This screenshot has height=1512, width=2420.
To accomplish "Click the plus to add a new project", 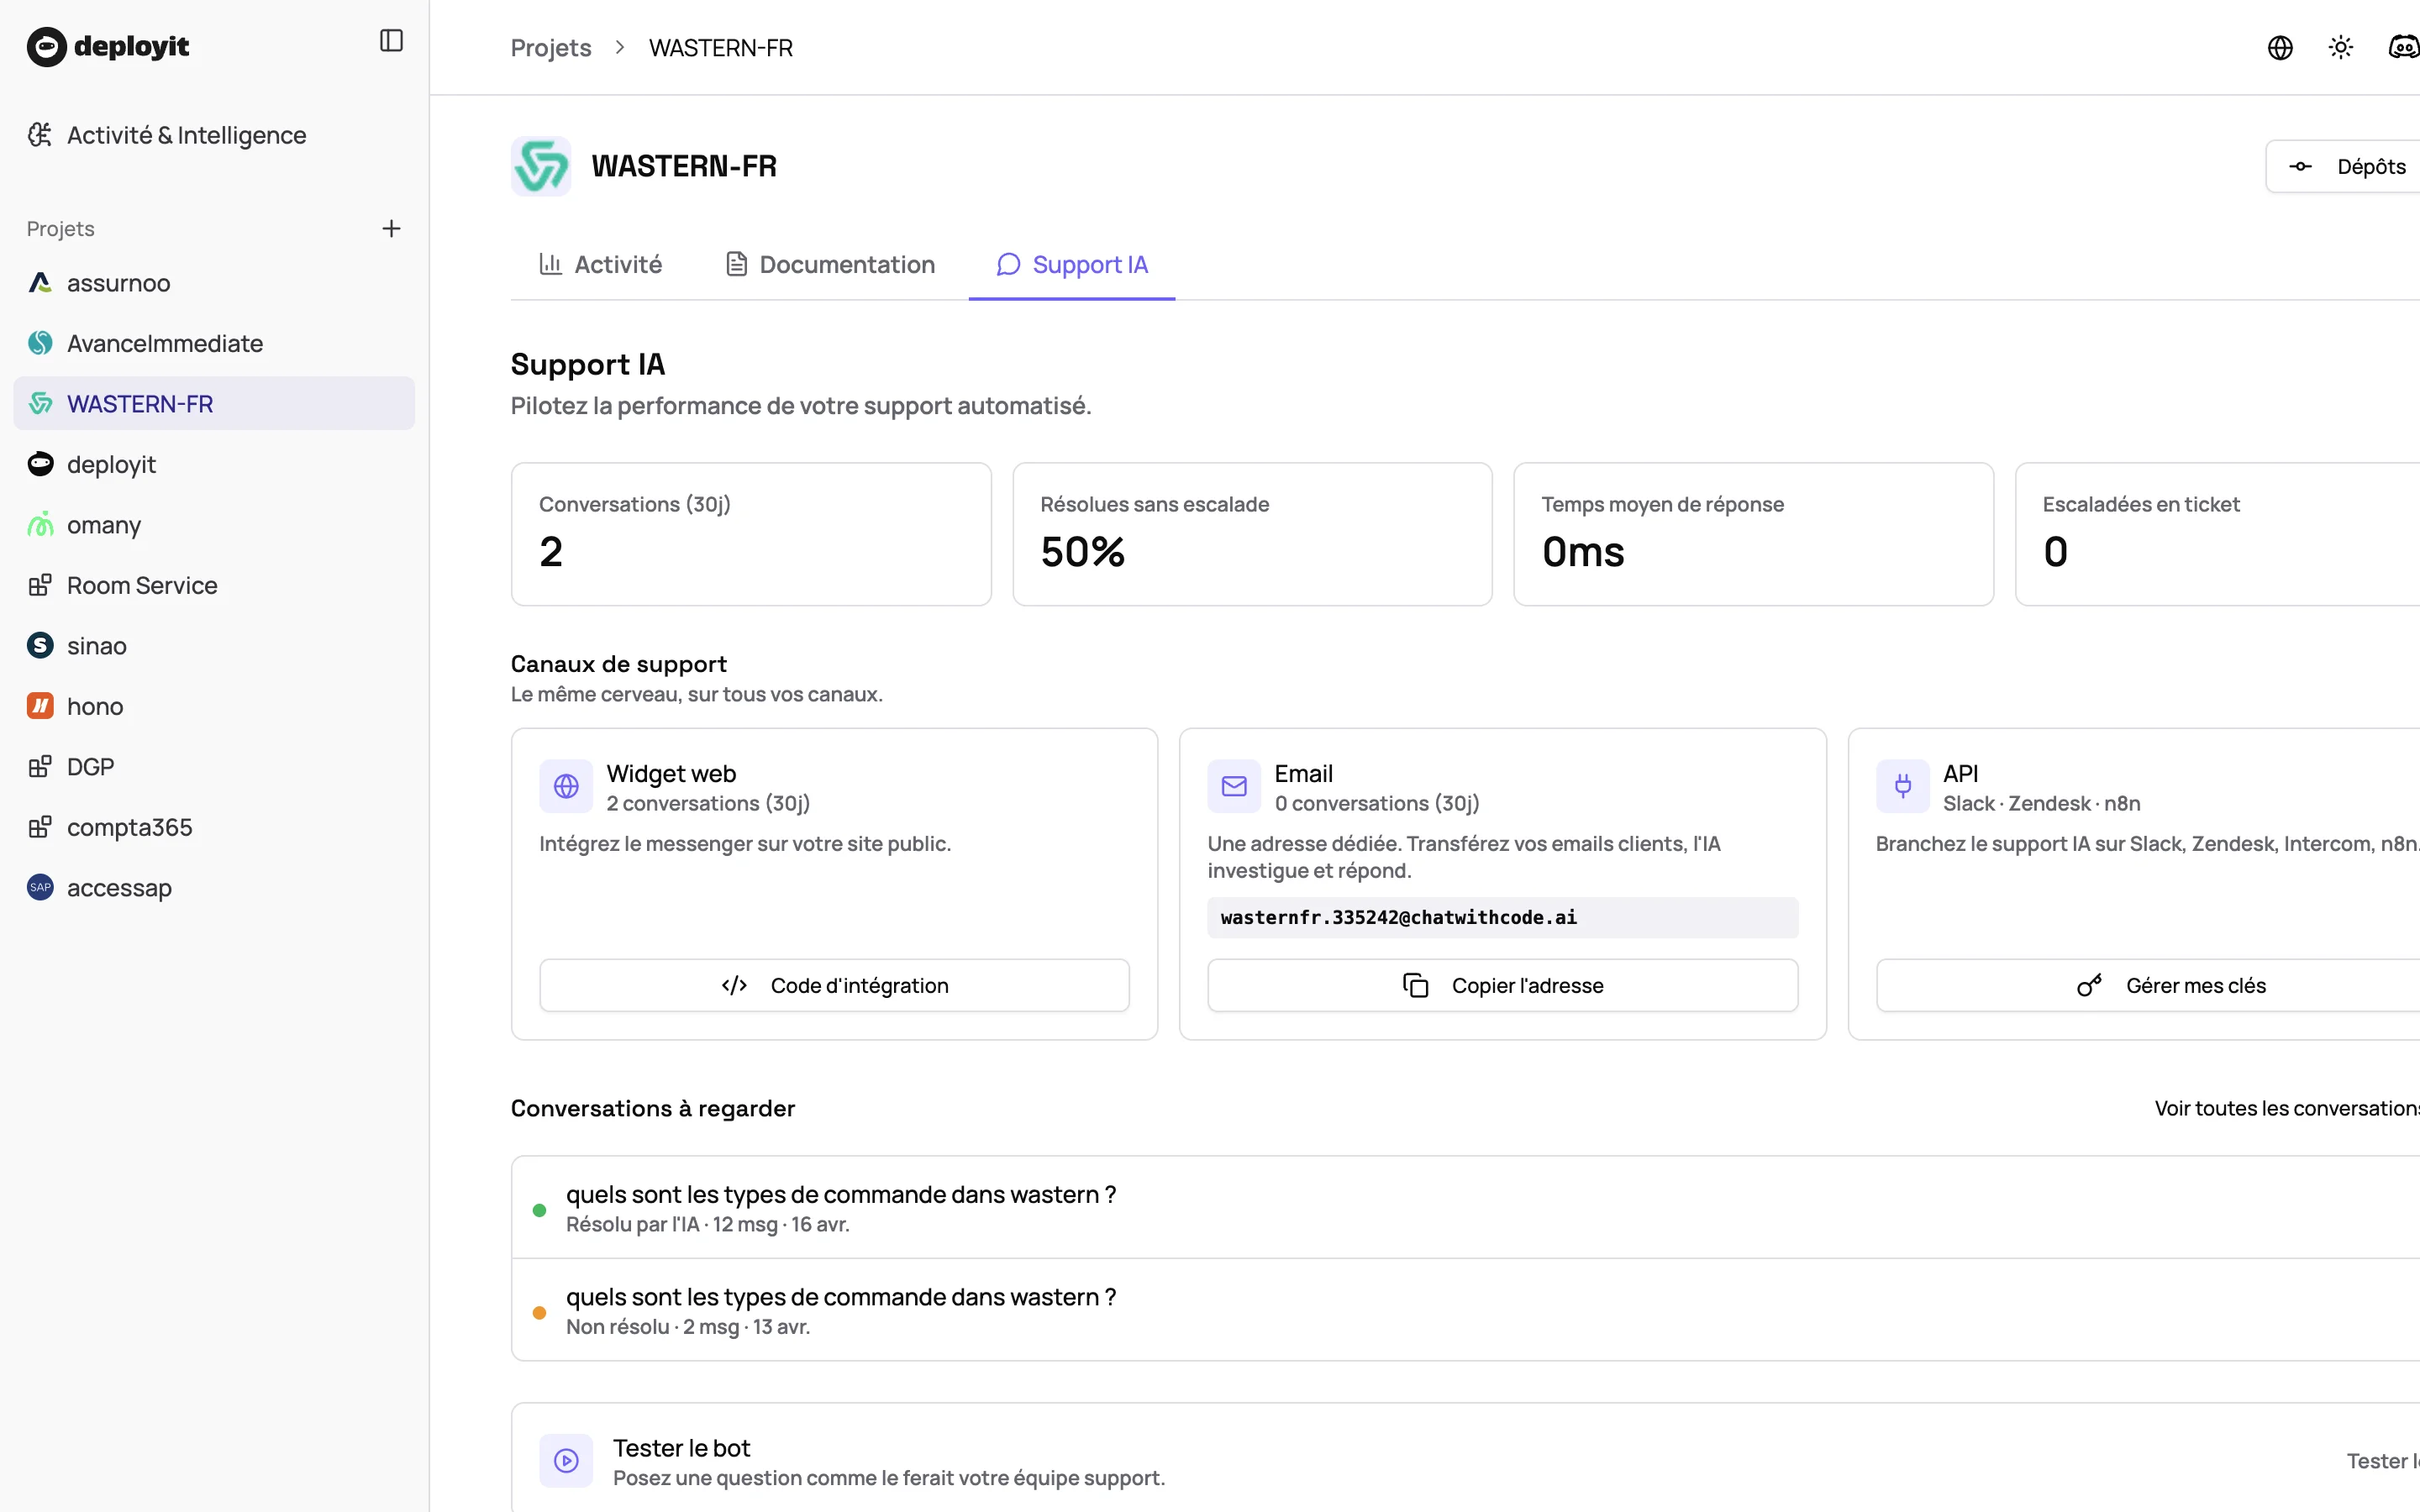I will 391,228.
